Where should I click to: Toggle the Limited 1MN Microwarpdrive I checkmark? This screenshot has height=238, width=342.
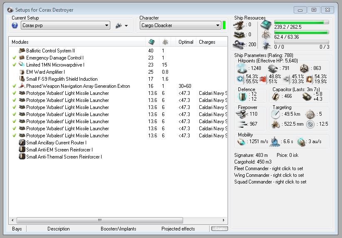14,65
